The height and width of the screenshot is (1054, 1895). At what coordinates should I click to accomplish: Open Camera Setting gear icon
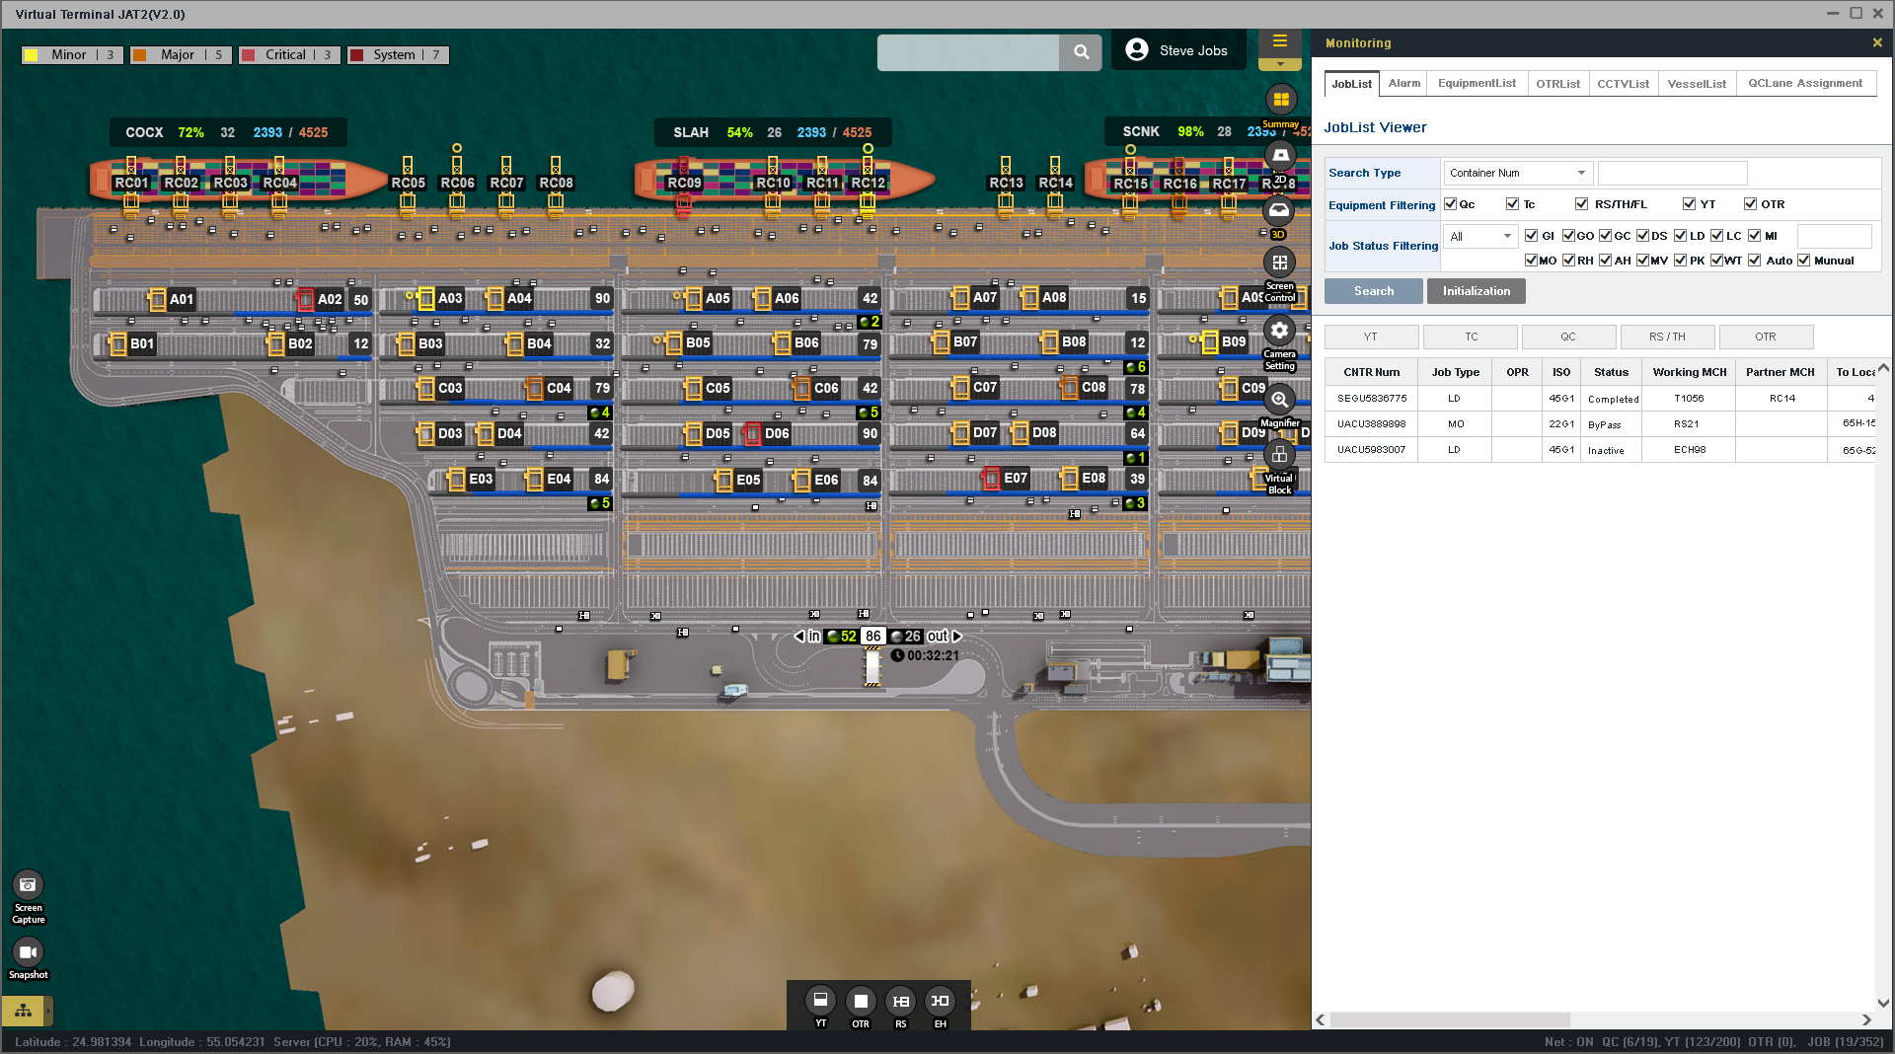click(1279, 331)
